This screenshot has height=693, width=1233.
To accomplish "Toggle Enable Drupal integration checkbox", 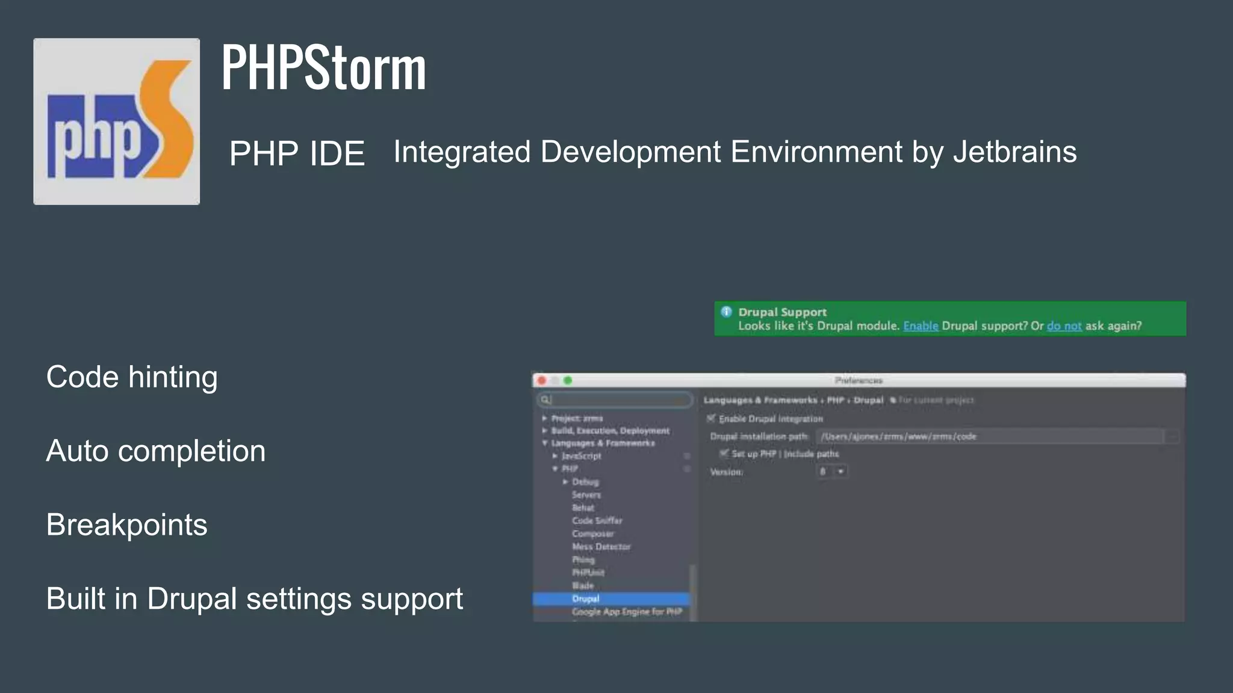I will [711, 418].
